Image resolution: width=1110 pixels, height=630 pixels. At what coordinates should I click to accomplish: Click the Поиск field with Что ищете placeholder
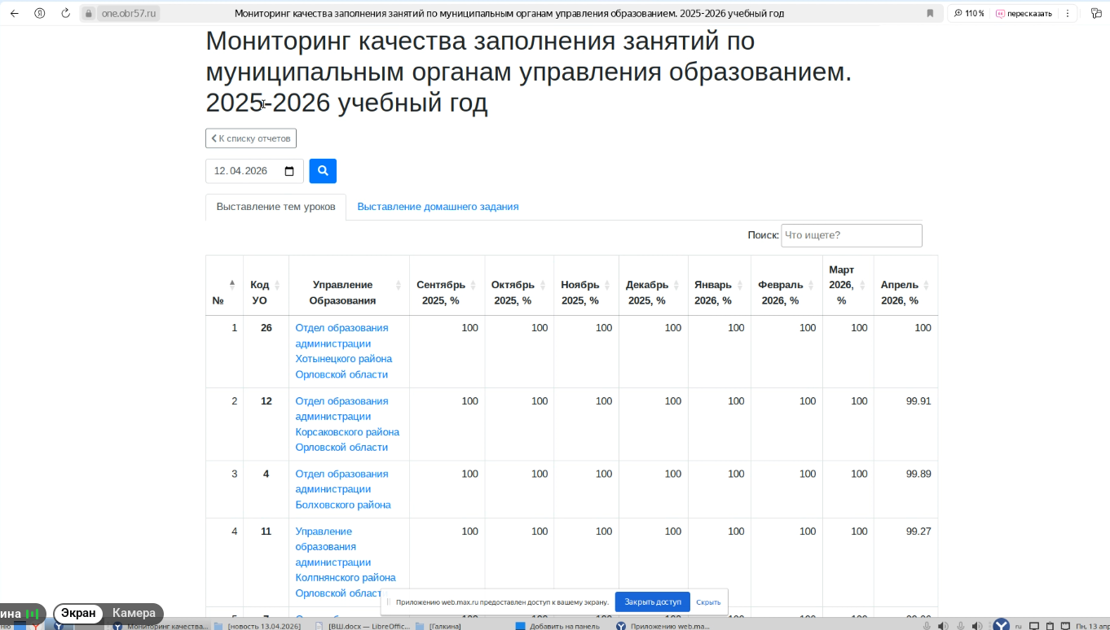pyautogui.click(x=851, y=235)
